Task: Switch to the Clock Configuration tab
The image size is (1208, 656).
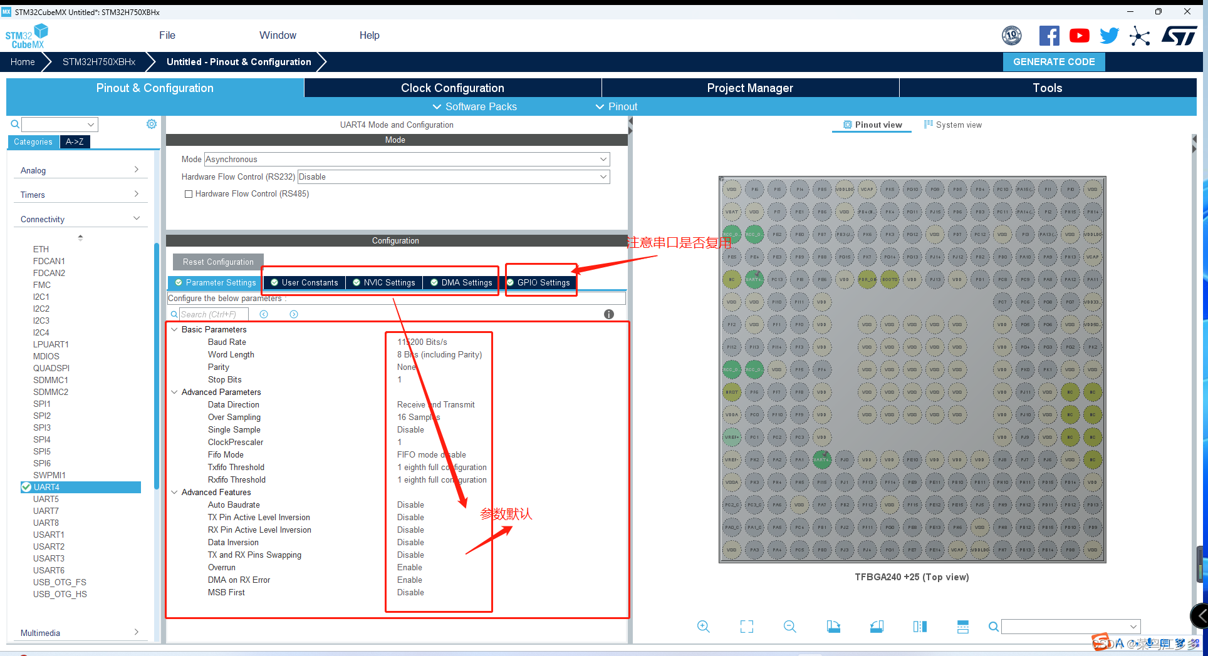Action: click(x=452, y=88)
